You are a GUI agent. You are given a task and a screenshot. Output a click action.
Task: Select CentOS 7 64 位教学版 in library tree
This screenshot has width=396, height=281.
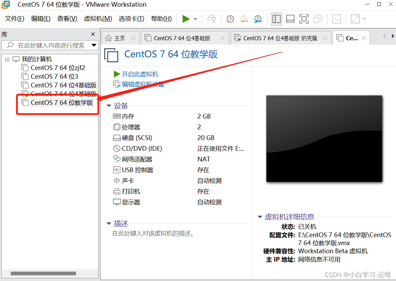62,103
